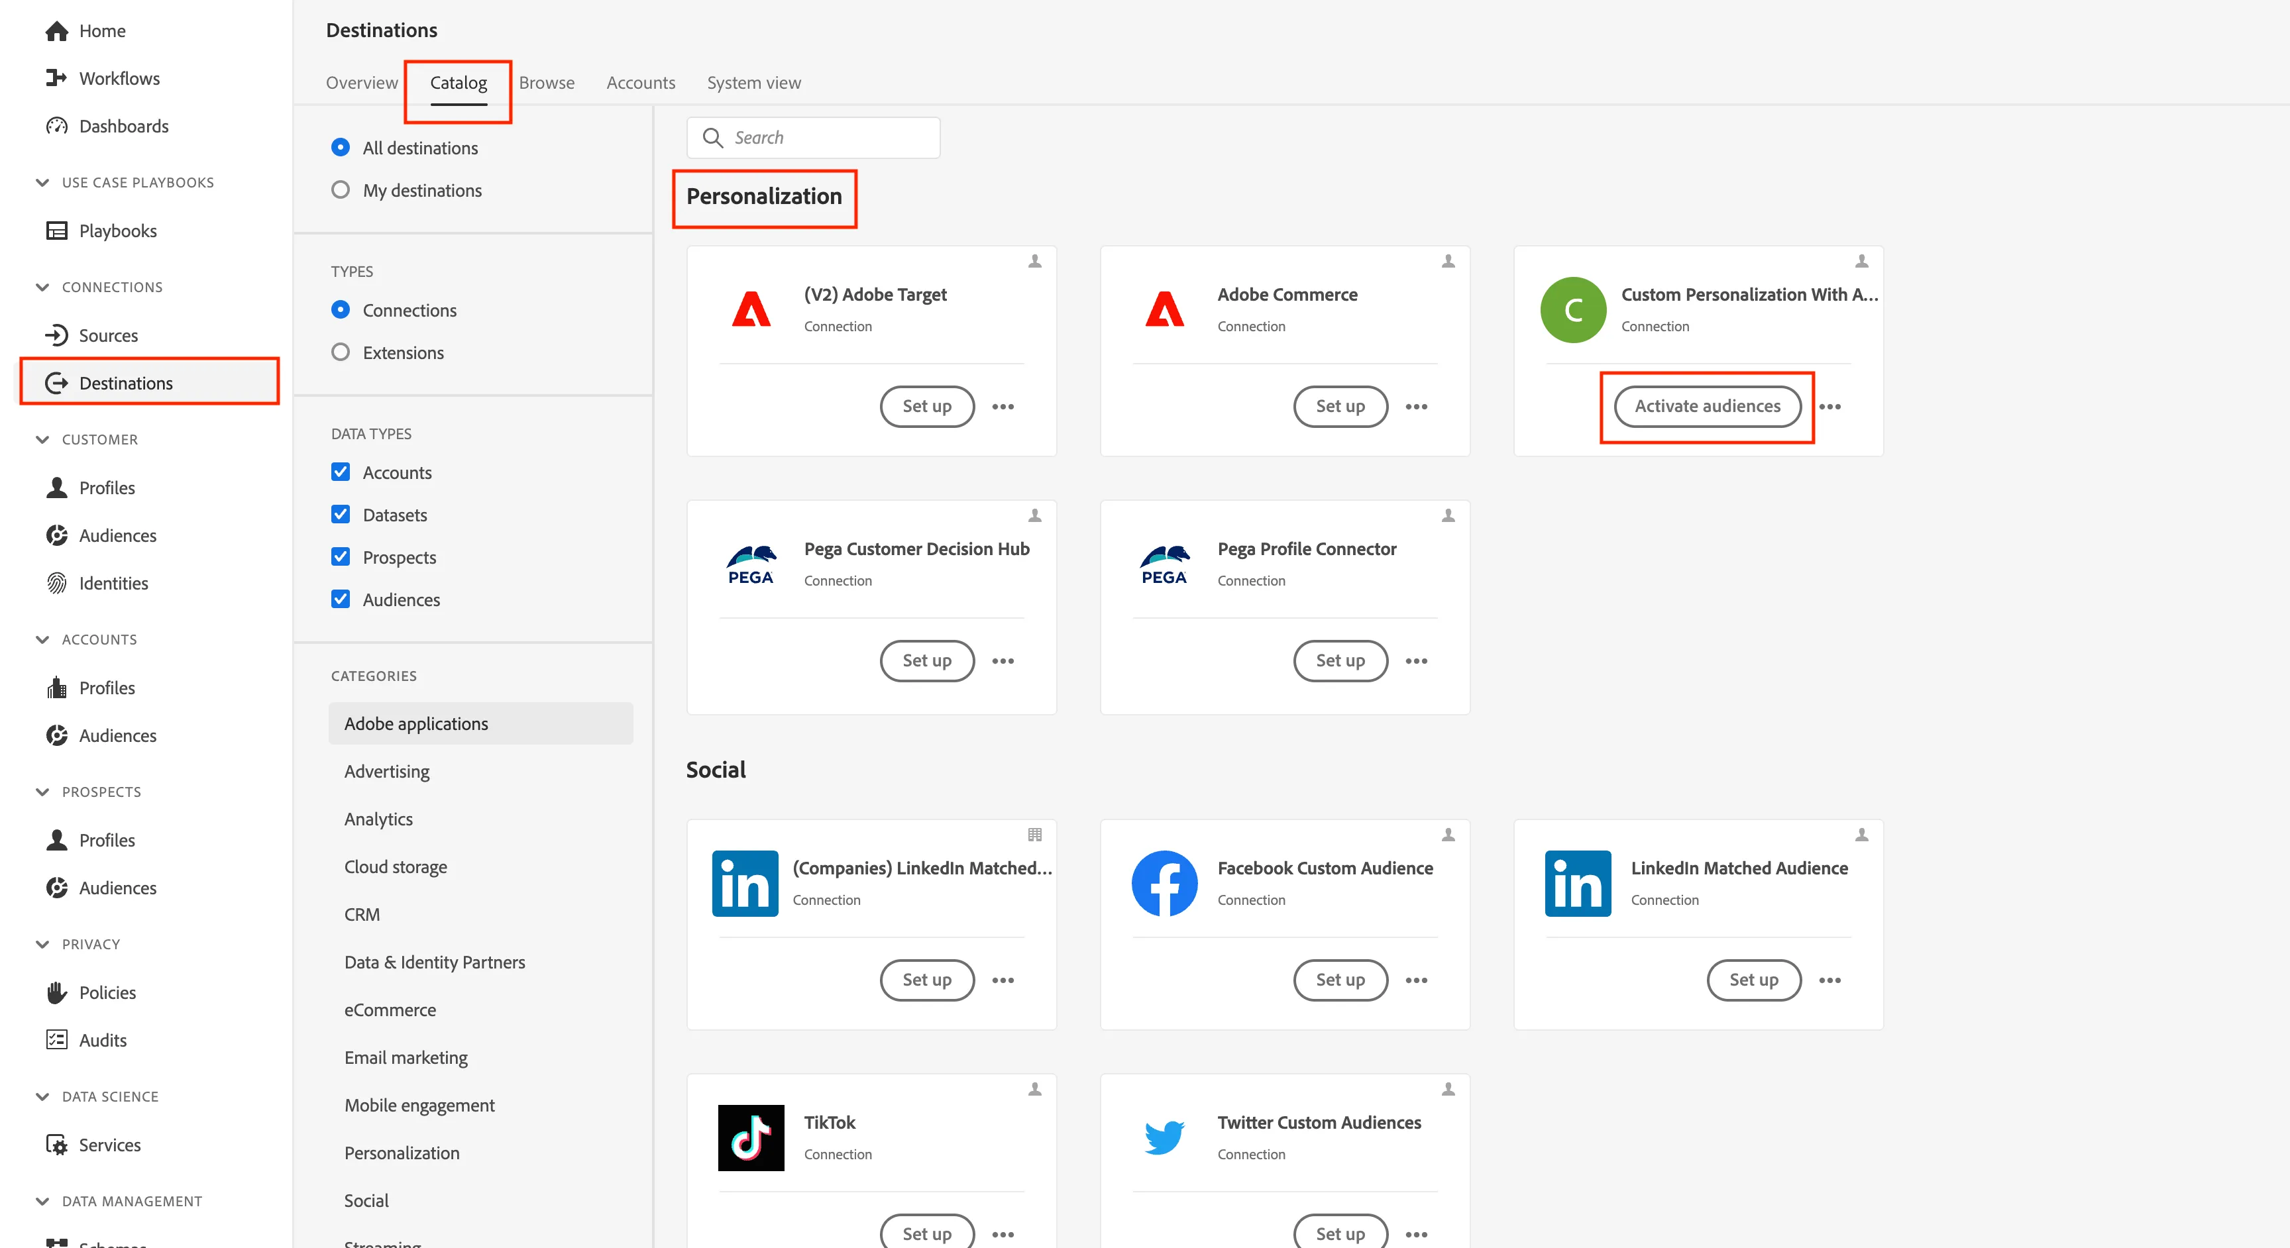
Task: Click Customer Profiles person icon
Action: [x=57, y=487]
